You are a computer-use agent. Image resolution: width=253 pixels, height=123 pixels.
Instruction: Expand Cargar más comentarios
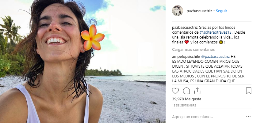193,50
